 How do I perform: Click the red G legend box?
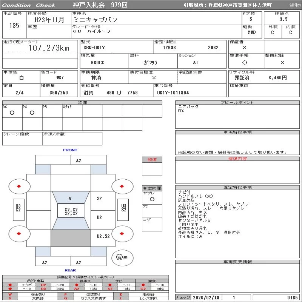65,298
